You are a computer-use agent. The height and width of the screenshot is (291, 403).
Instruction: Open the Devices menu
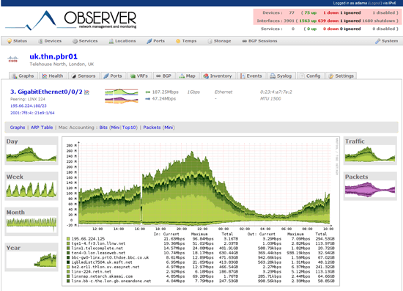[50, 41]
